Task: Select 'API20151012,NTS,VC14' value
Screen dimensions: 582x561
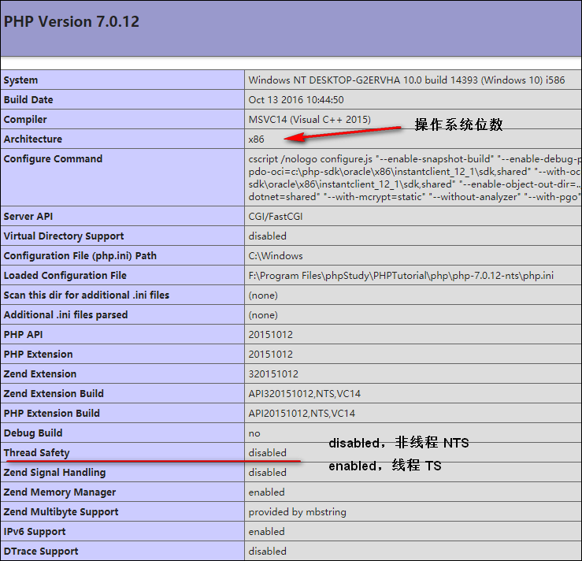Action: [x=302, y=413]
